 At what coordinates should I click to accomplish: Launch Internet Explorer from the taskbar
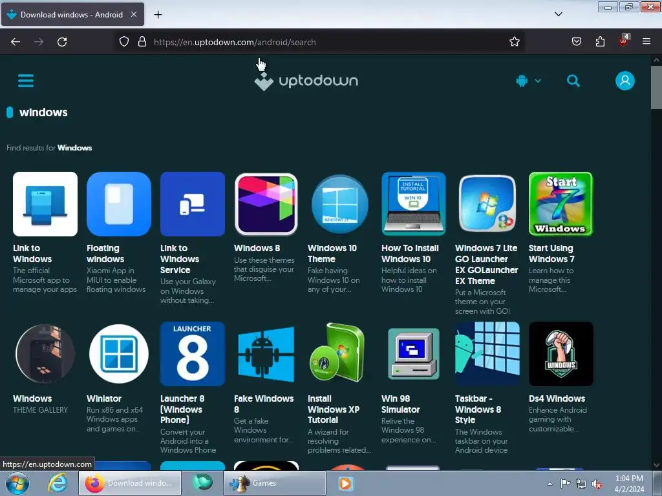[58, 483]
